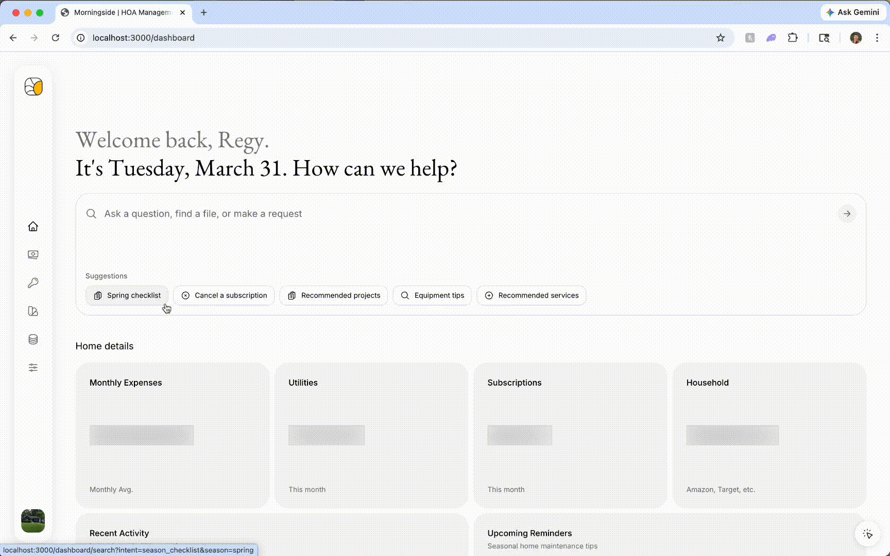Click the gray square extension icon

(750, 38)
